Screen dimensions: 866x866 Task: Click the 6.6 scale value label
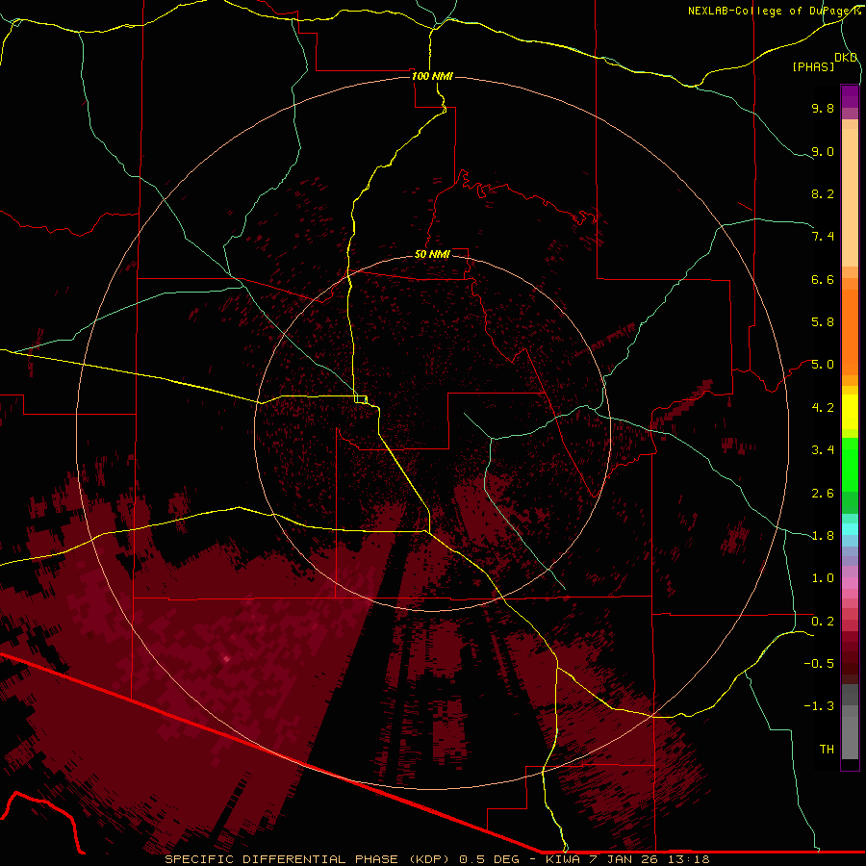click(823, 279)
